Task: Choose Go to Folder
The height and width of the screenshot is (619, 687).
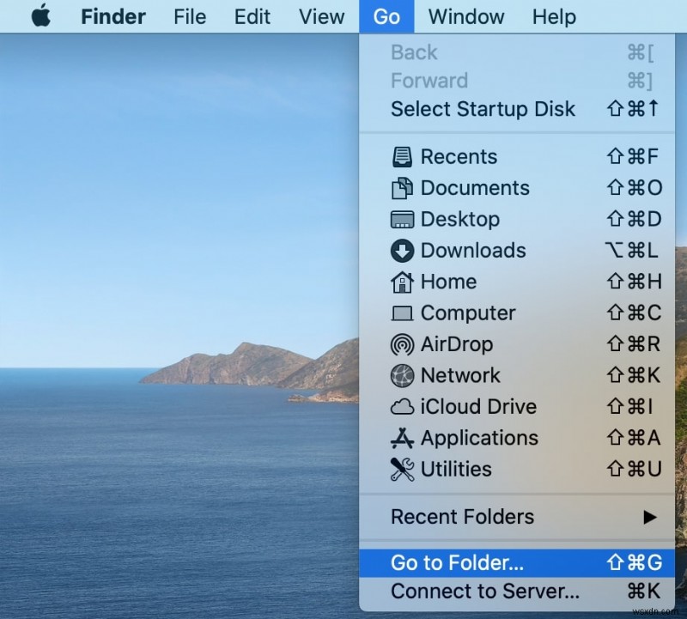Action: (x=455, y=563)
